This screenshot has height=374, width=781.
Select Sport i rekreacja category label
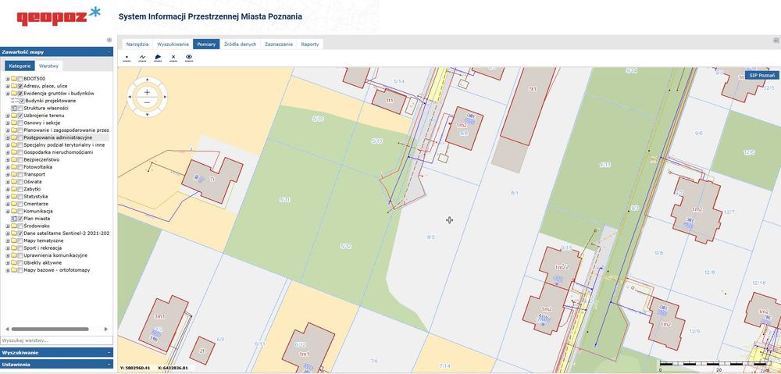point(42,248)
